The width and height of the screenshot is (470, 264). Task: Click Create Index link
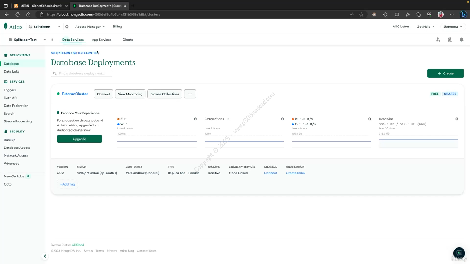(296, 173)
